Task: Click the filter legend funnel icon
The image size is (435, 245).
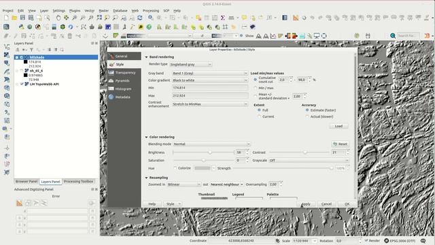Action: (31, 50)
